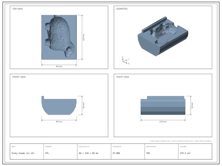The height and width of the screenshot is (166, 222).
Task: Click the third-angle projection footnote text
Action: [x=180, y=141]
